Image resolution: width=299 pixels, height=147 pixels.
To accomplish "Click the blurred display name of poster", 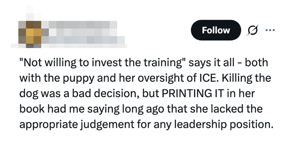I will (x=79, y=25).
